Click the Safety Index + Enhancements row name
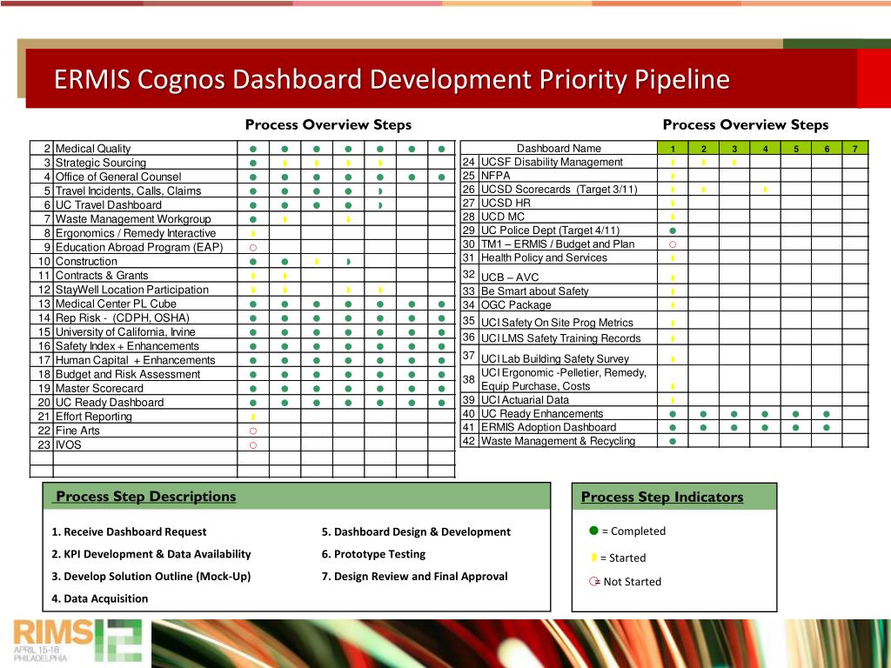This screenshot has height=668, width=891. (x=127, y=346)
